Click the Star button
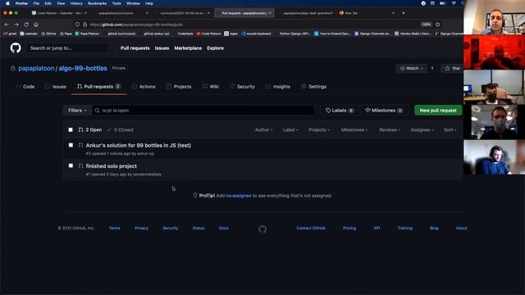Screen dimensions: 525x295 point(453,68)
